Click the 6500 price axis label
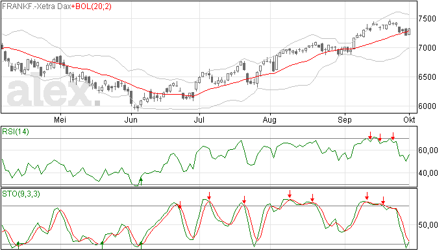The image size is (448, 251). tap(427, 77)
